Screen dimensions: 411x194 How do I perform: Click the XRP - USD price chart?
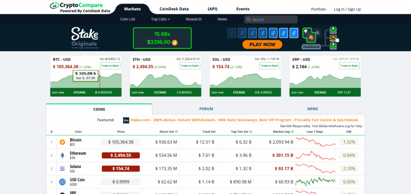[x=325, y=81]
